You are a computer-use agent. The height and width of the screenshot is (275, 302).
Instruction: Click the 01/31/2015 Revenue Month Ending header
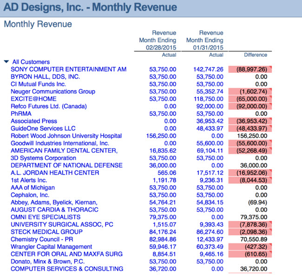pos(204,40)
